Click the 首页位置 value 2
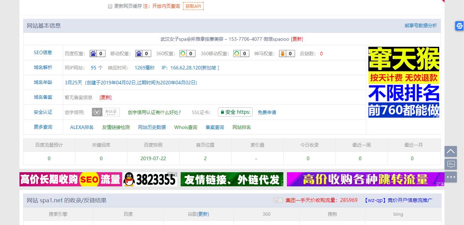This screenshot has width=464, height=225. pos(205,158)
